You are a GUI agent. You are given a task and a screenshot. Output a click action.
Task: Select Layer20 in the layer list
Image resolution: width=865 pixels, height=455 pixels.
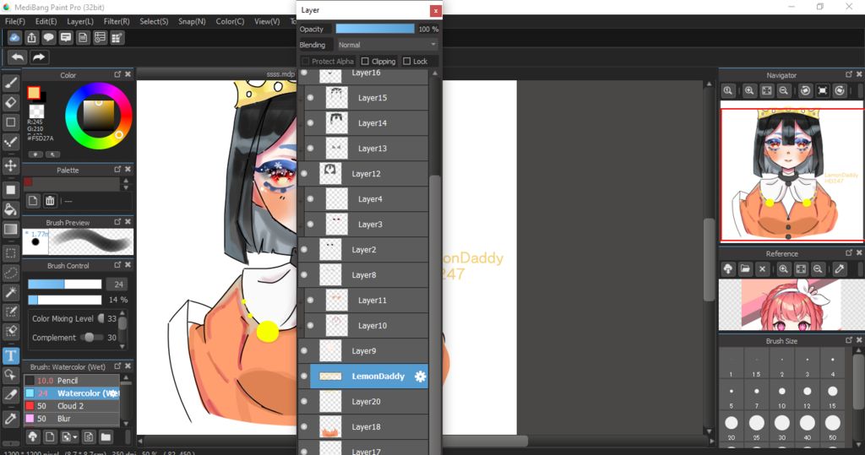(363, 402)
